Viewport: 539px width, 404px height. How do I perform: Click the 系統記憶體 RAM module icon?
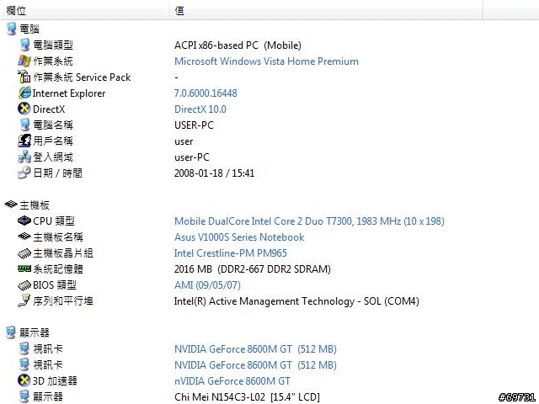tap(24, 268)
